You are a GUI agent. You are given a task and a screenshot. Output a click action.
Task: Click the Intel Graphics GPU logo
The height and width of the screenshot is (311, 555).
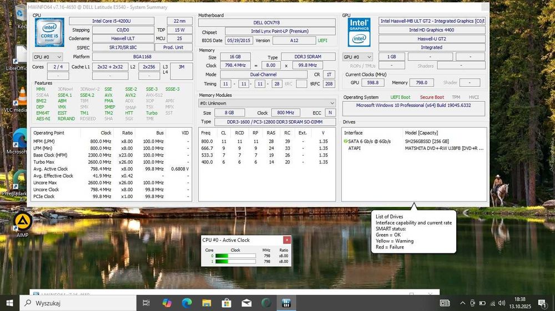tap(359, 33)
